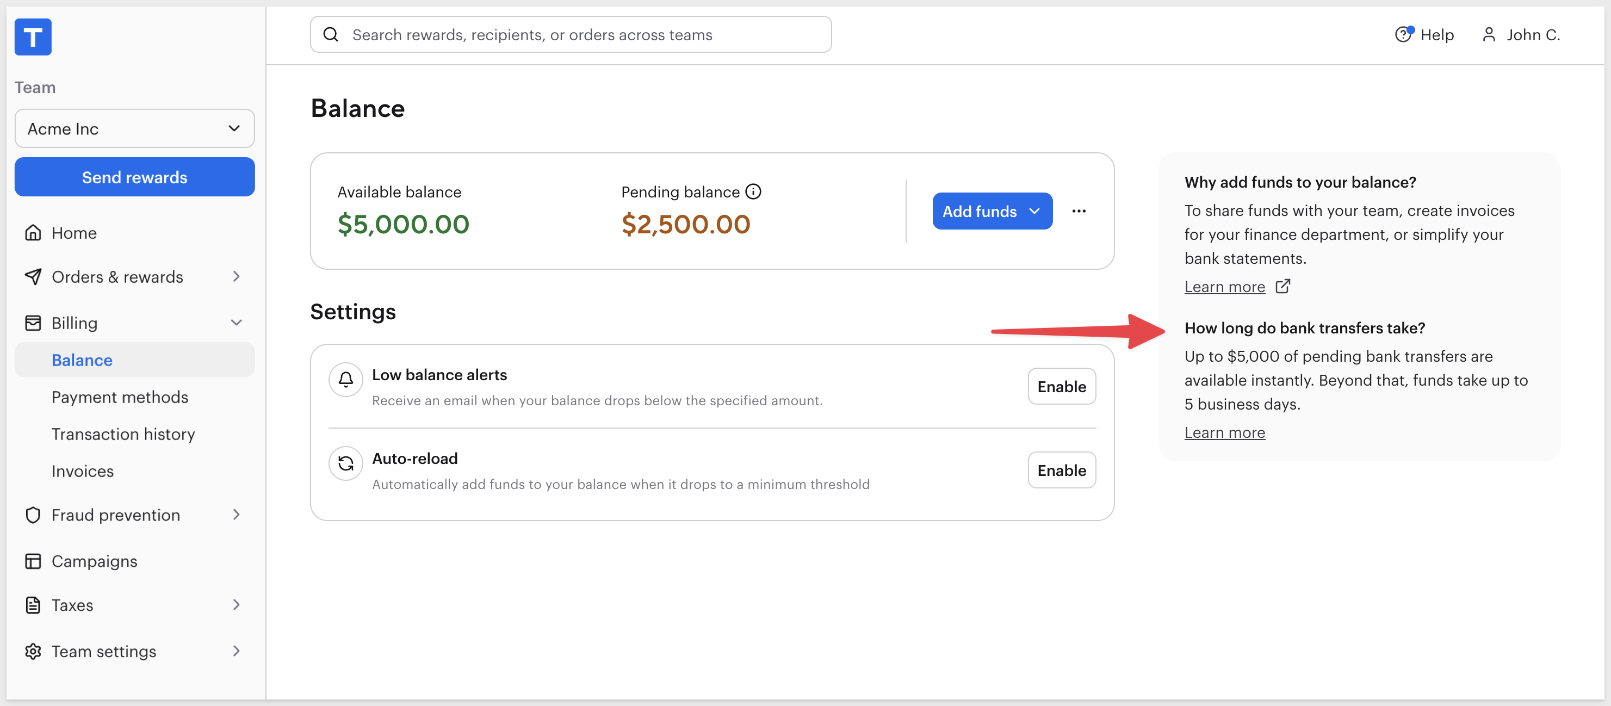Click the blue T logo icon
Viewport: 1611px width, 706px height.
pos(33,37)
